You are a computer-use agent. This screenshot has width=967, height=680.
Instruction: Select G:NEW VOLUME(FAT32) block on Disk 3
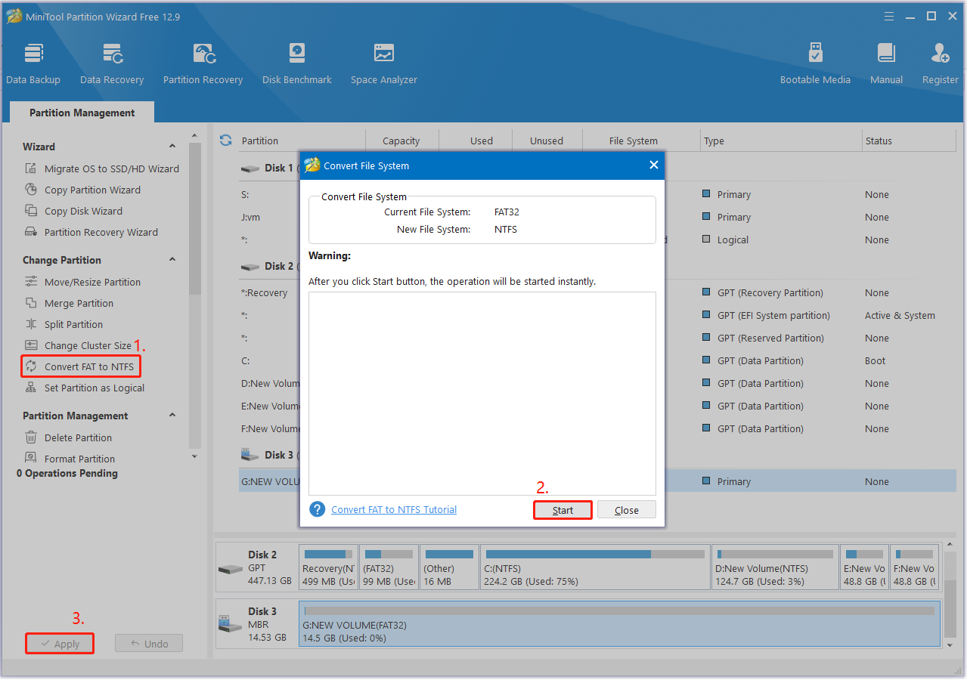coord(620,624)
